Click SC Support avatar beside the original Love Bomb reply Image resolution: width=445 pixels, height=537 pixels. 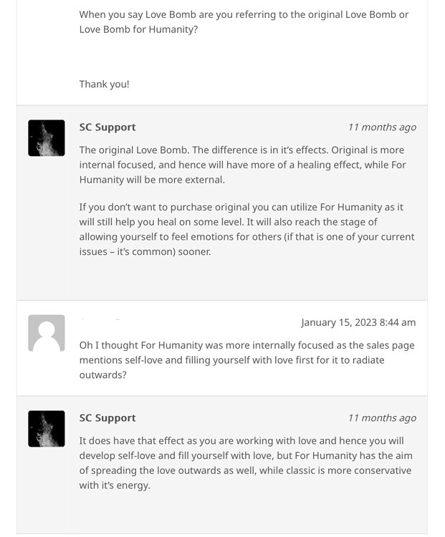pyautogui.click(x=47, y=138)
